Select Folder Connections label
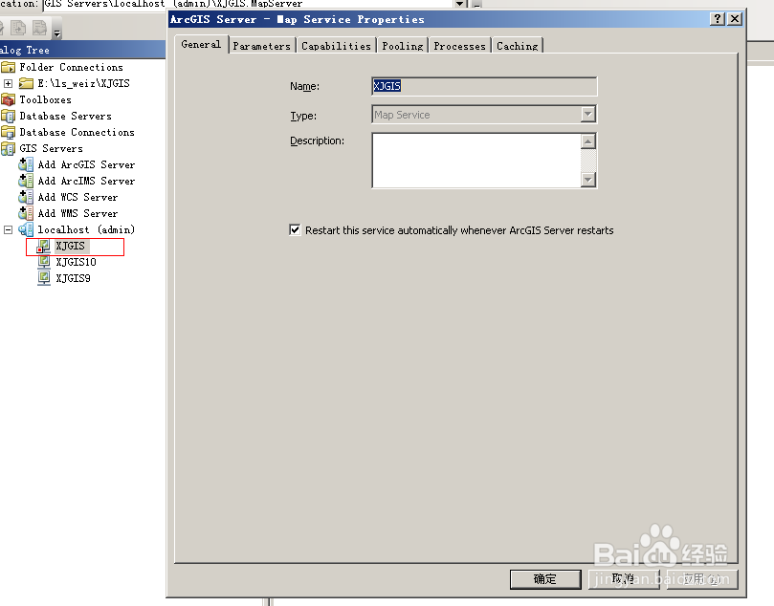Viewport: 774px width, 606px height. (72, 67)
